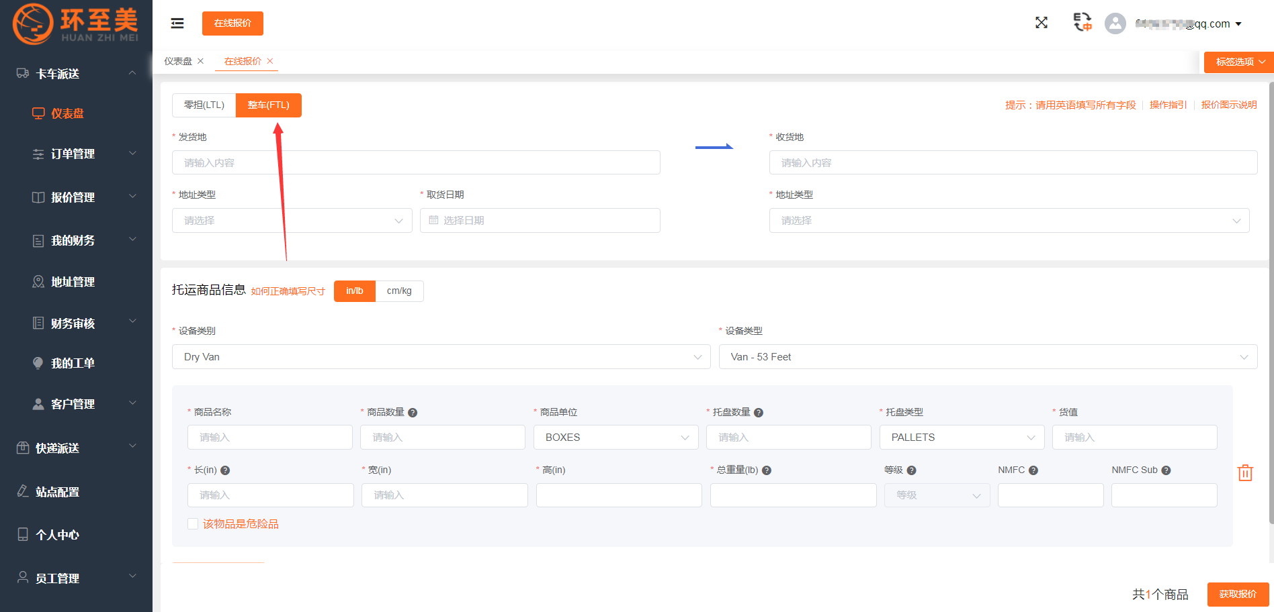Open the 操作指引 link

click(x=1168, y=105)
